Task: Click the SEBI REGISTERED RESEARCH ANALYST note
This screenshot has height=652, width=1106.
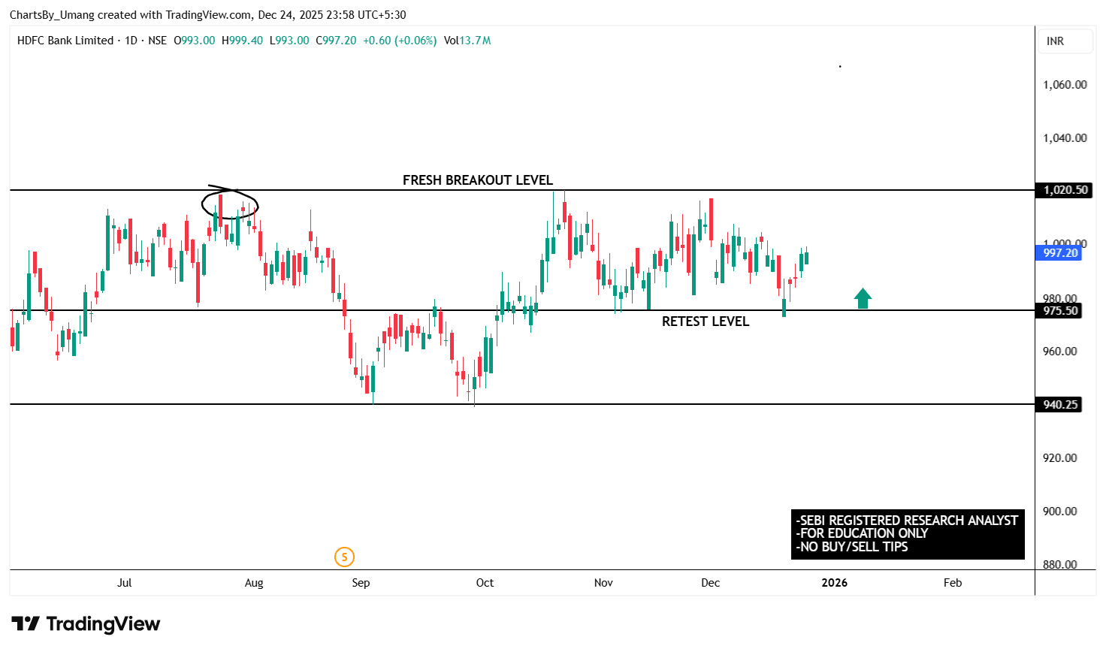Action: (x=907, y=521)
